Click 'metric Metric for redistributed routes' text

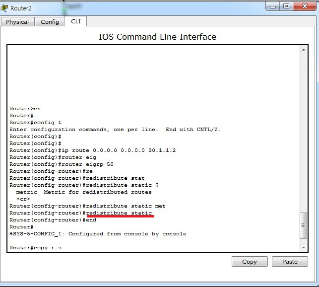[x=84, y=192]
